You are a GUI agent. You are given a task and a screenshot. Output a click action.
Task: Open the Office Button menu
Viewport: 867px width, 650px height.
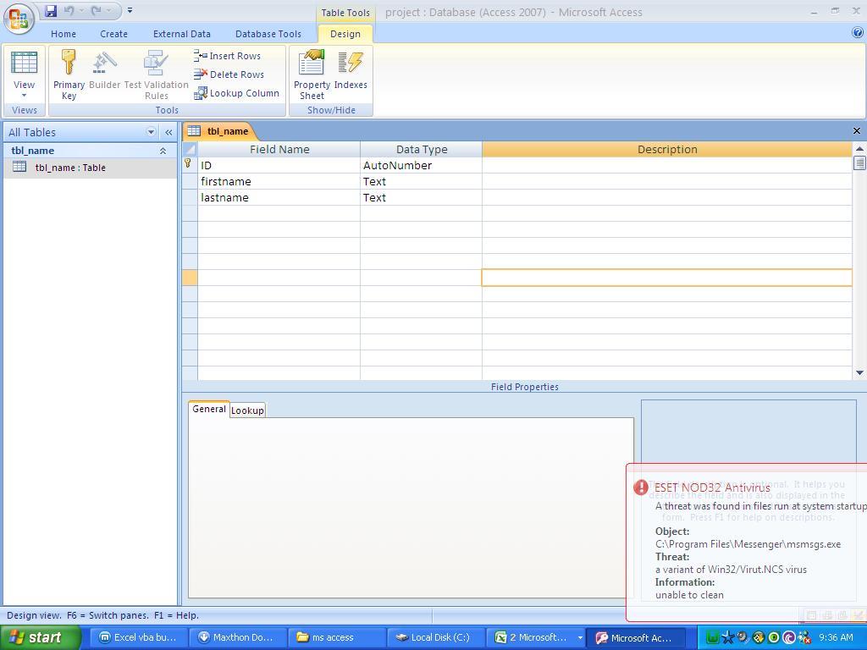19,19
